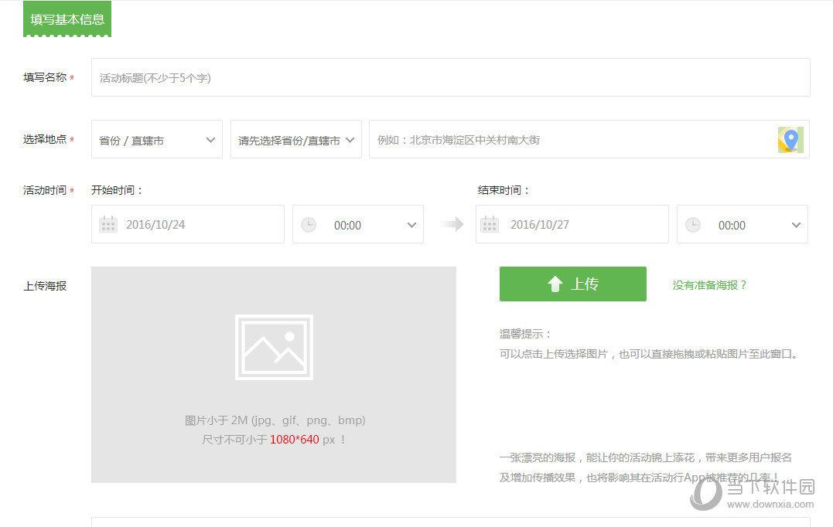Click the clock icon in start time field
This screenshot has height=527, width=833.
(x=309, y=224)
